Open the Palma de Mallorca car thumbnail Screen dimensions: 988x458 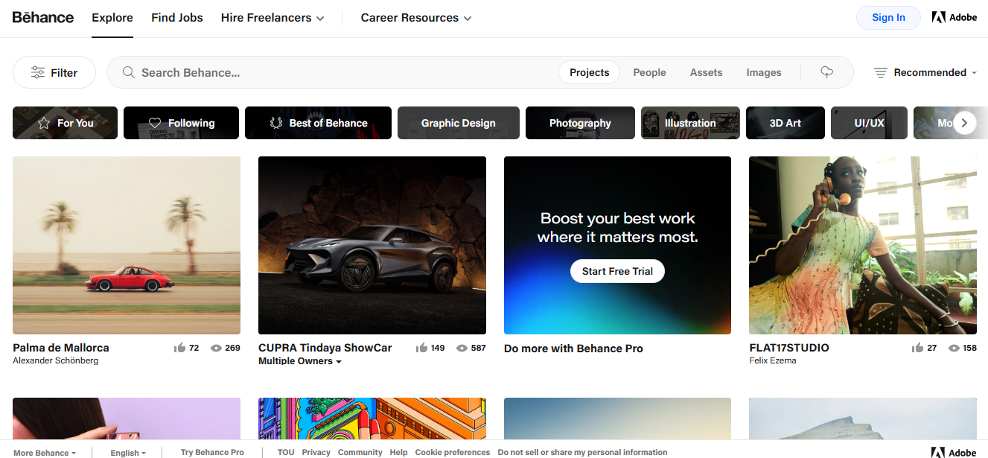[127, 245]
